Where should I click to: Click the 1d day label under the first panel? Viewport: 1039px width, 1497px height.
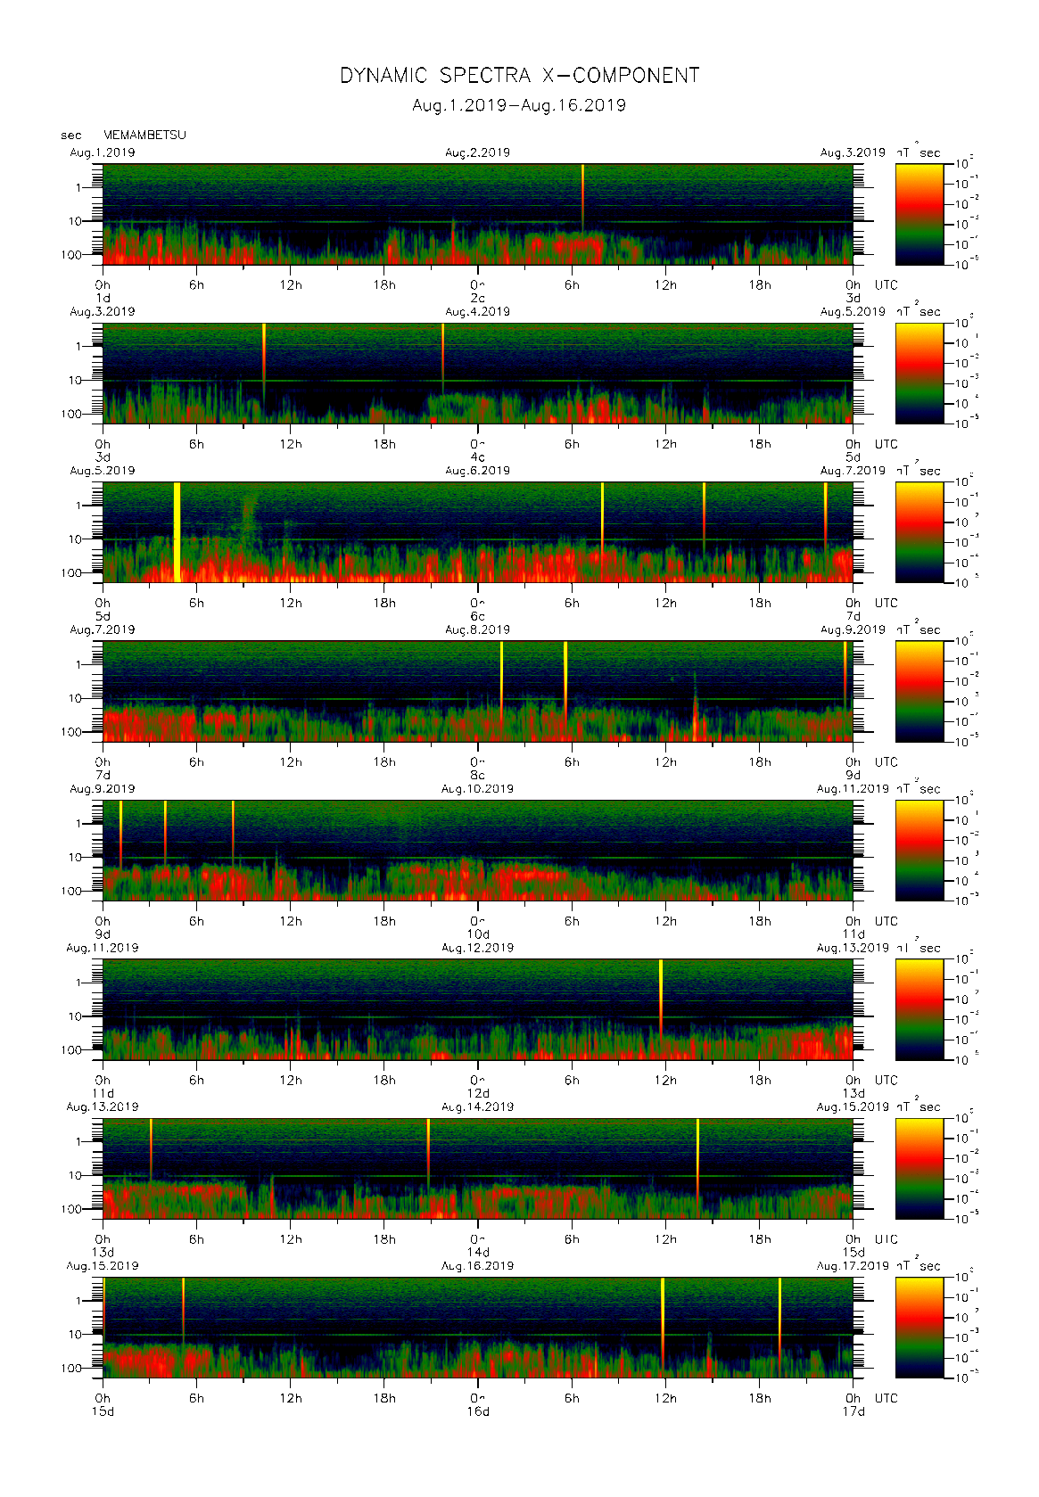coord(103,299)
